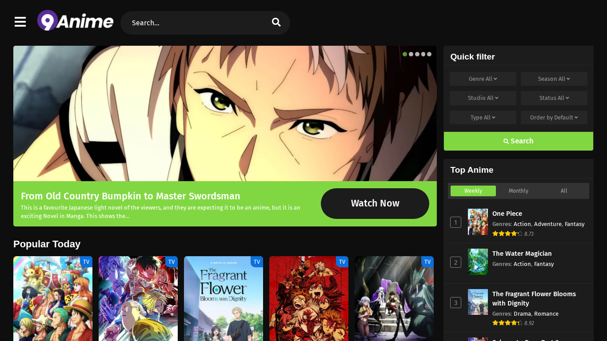
Task: Click the TV badge on the One Piece poster
Action: (x=86, y=262)
